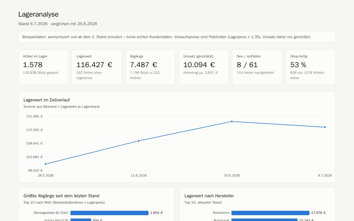
Task: Click the 'Neu / entfallen' label
Action: coord(249,56)
